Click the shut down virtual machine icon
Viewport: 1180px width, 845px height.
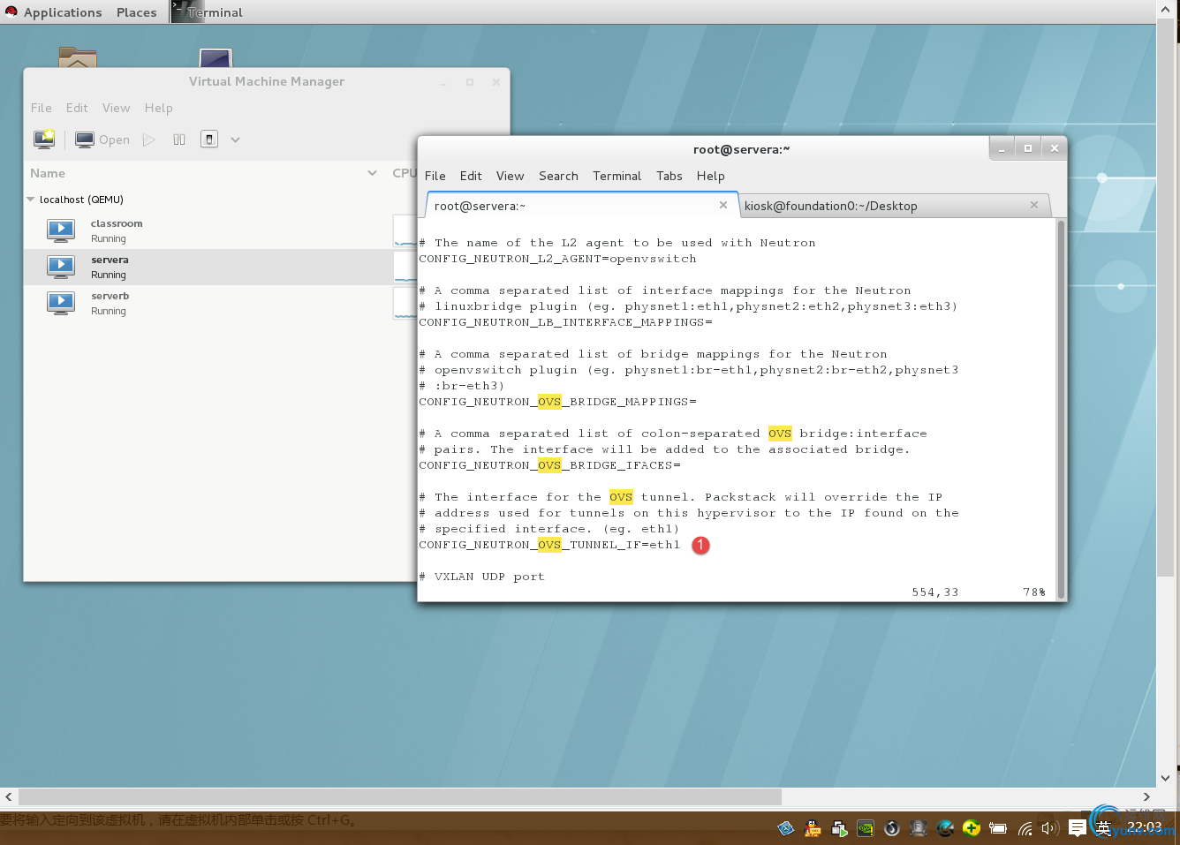point(209,140)
